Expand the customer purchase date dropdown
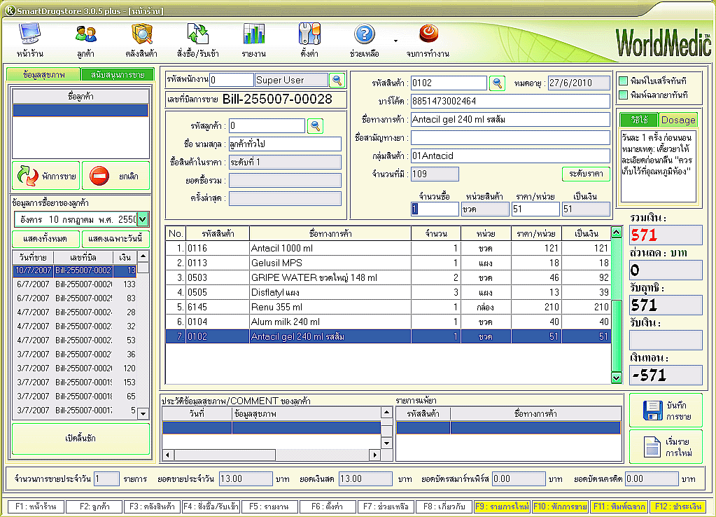 pyautogui.click(x=143, y=219)
